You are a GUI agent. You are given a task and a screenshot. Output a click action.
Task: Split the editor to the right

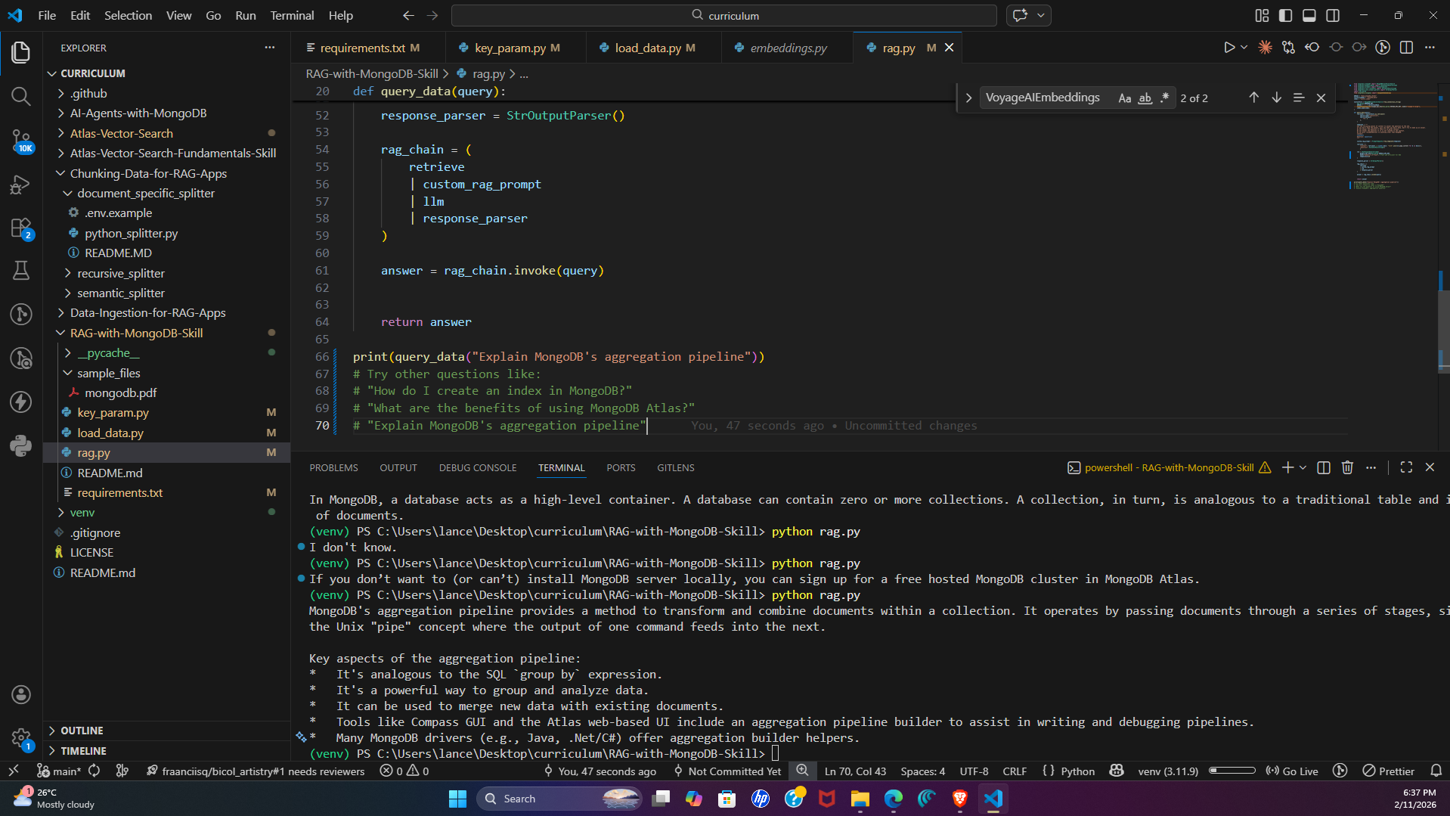(1406, 47)
